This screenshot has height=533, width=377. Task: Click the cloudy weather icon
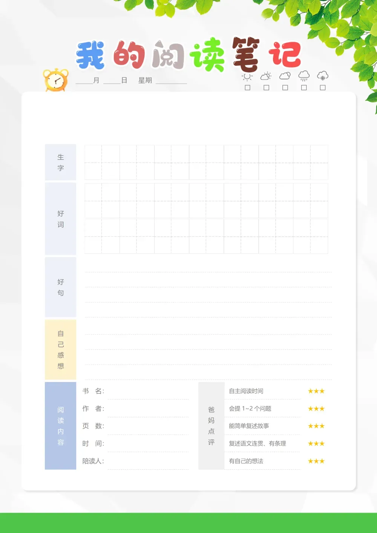[285, 76]
